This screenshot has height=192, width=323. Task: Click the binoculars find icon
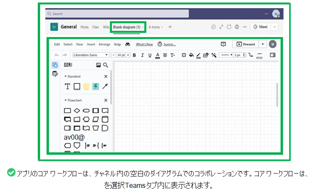[128, 44]
